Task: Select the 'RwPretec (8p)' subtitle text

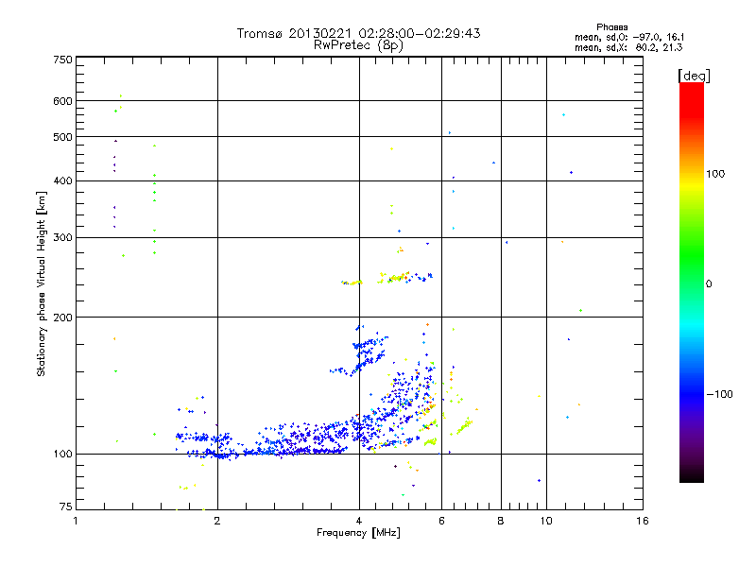Action: [358, 45]
